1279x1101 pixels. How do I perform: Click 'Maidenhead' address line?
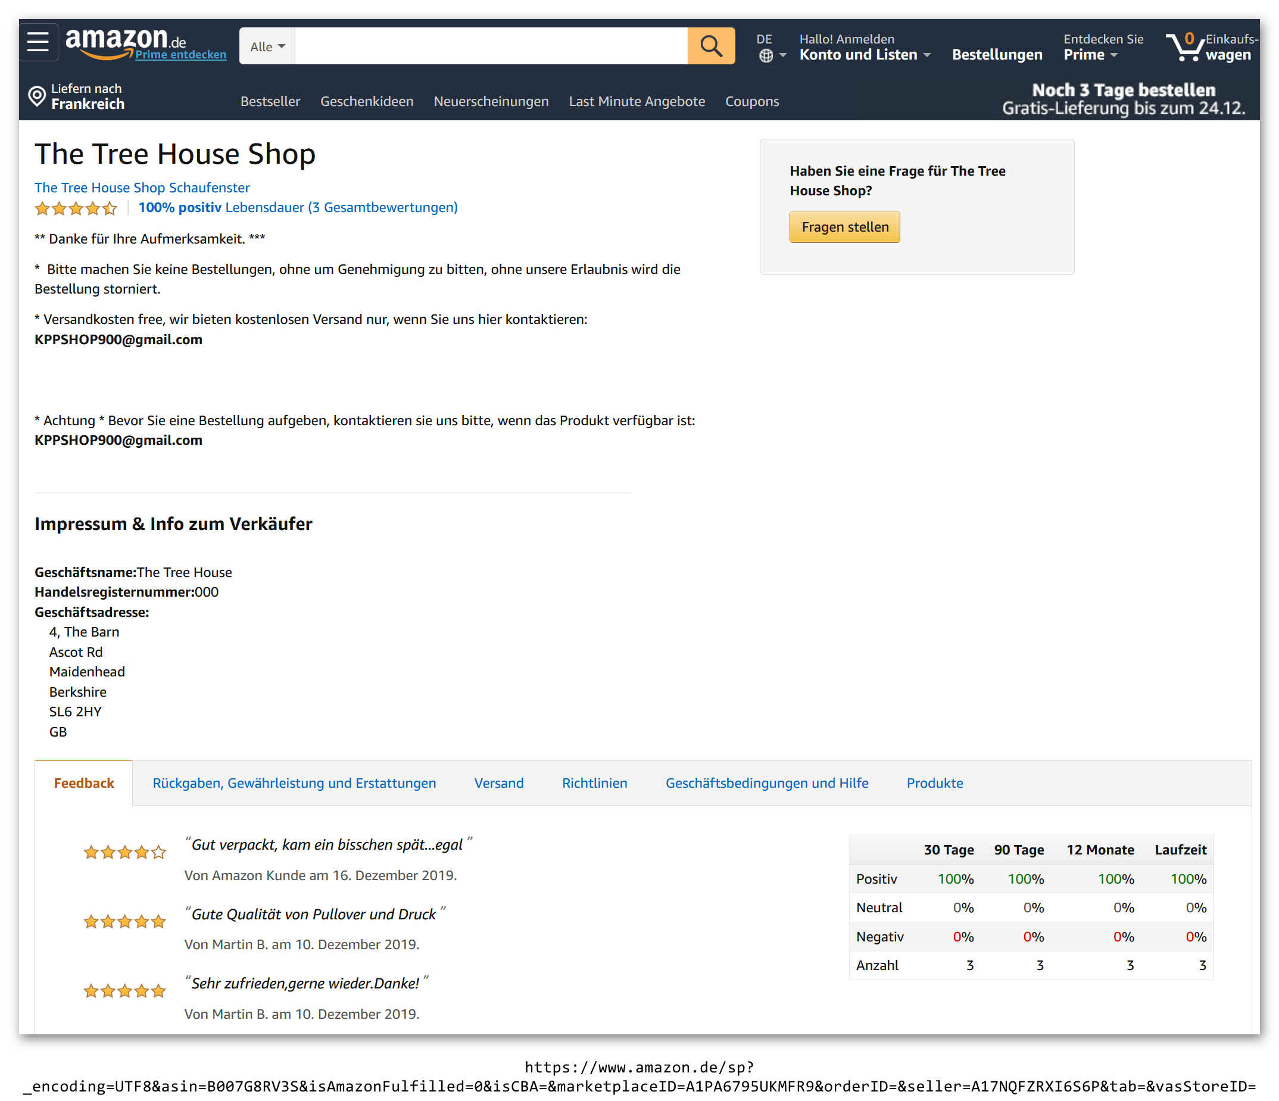point(87,672)
